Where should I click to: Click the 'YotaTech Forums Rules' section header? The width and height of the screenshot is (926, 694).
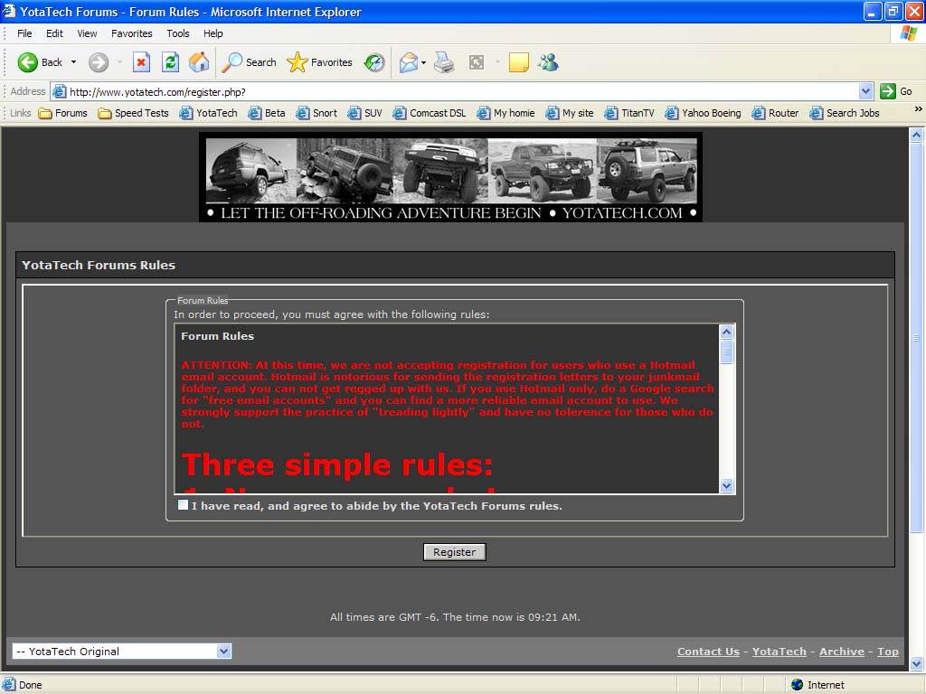(99, 265)
